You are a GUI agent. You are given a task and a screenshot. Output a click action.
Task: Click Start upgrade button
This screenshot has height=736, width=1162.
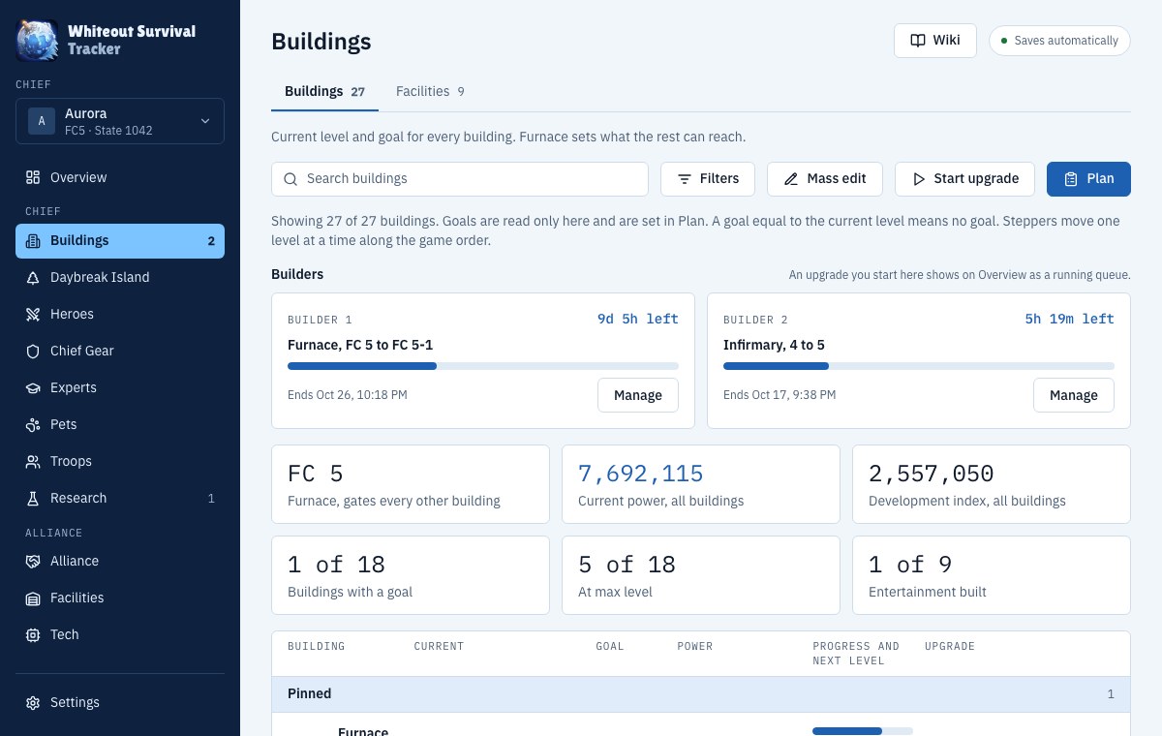click(965, 179)
